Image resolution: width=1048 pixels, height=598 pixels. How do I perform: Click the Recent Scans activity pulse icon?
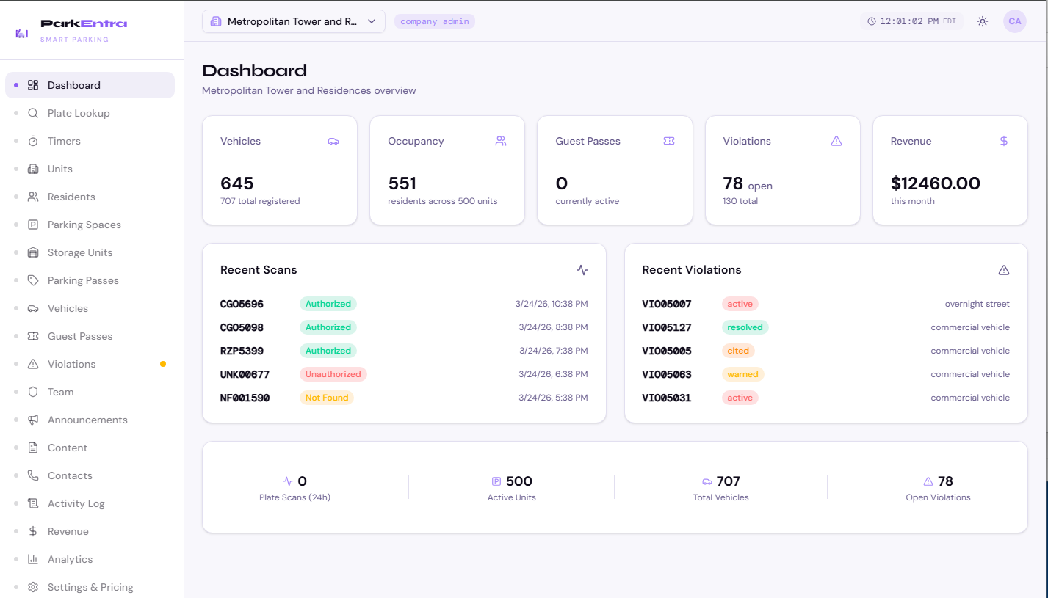(582, 270)
